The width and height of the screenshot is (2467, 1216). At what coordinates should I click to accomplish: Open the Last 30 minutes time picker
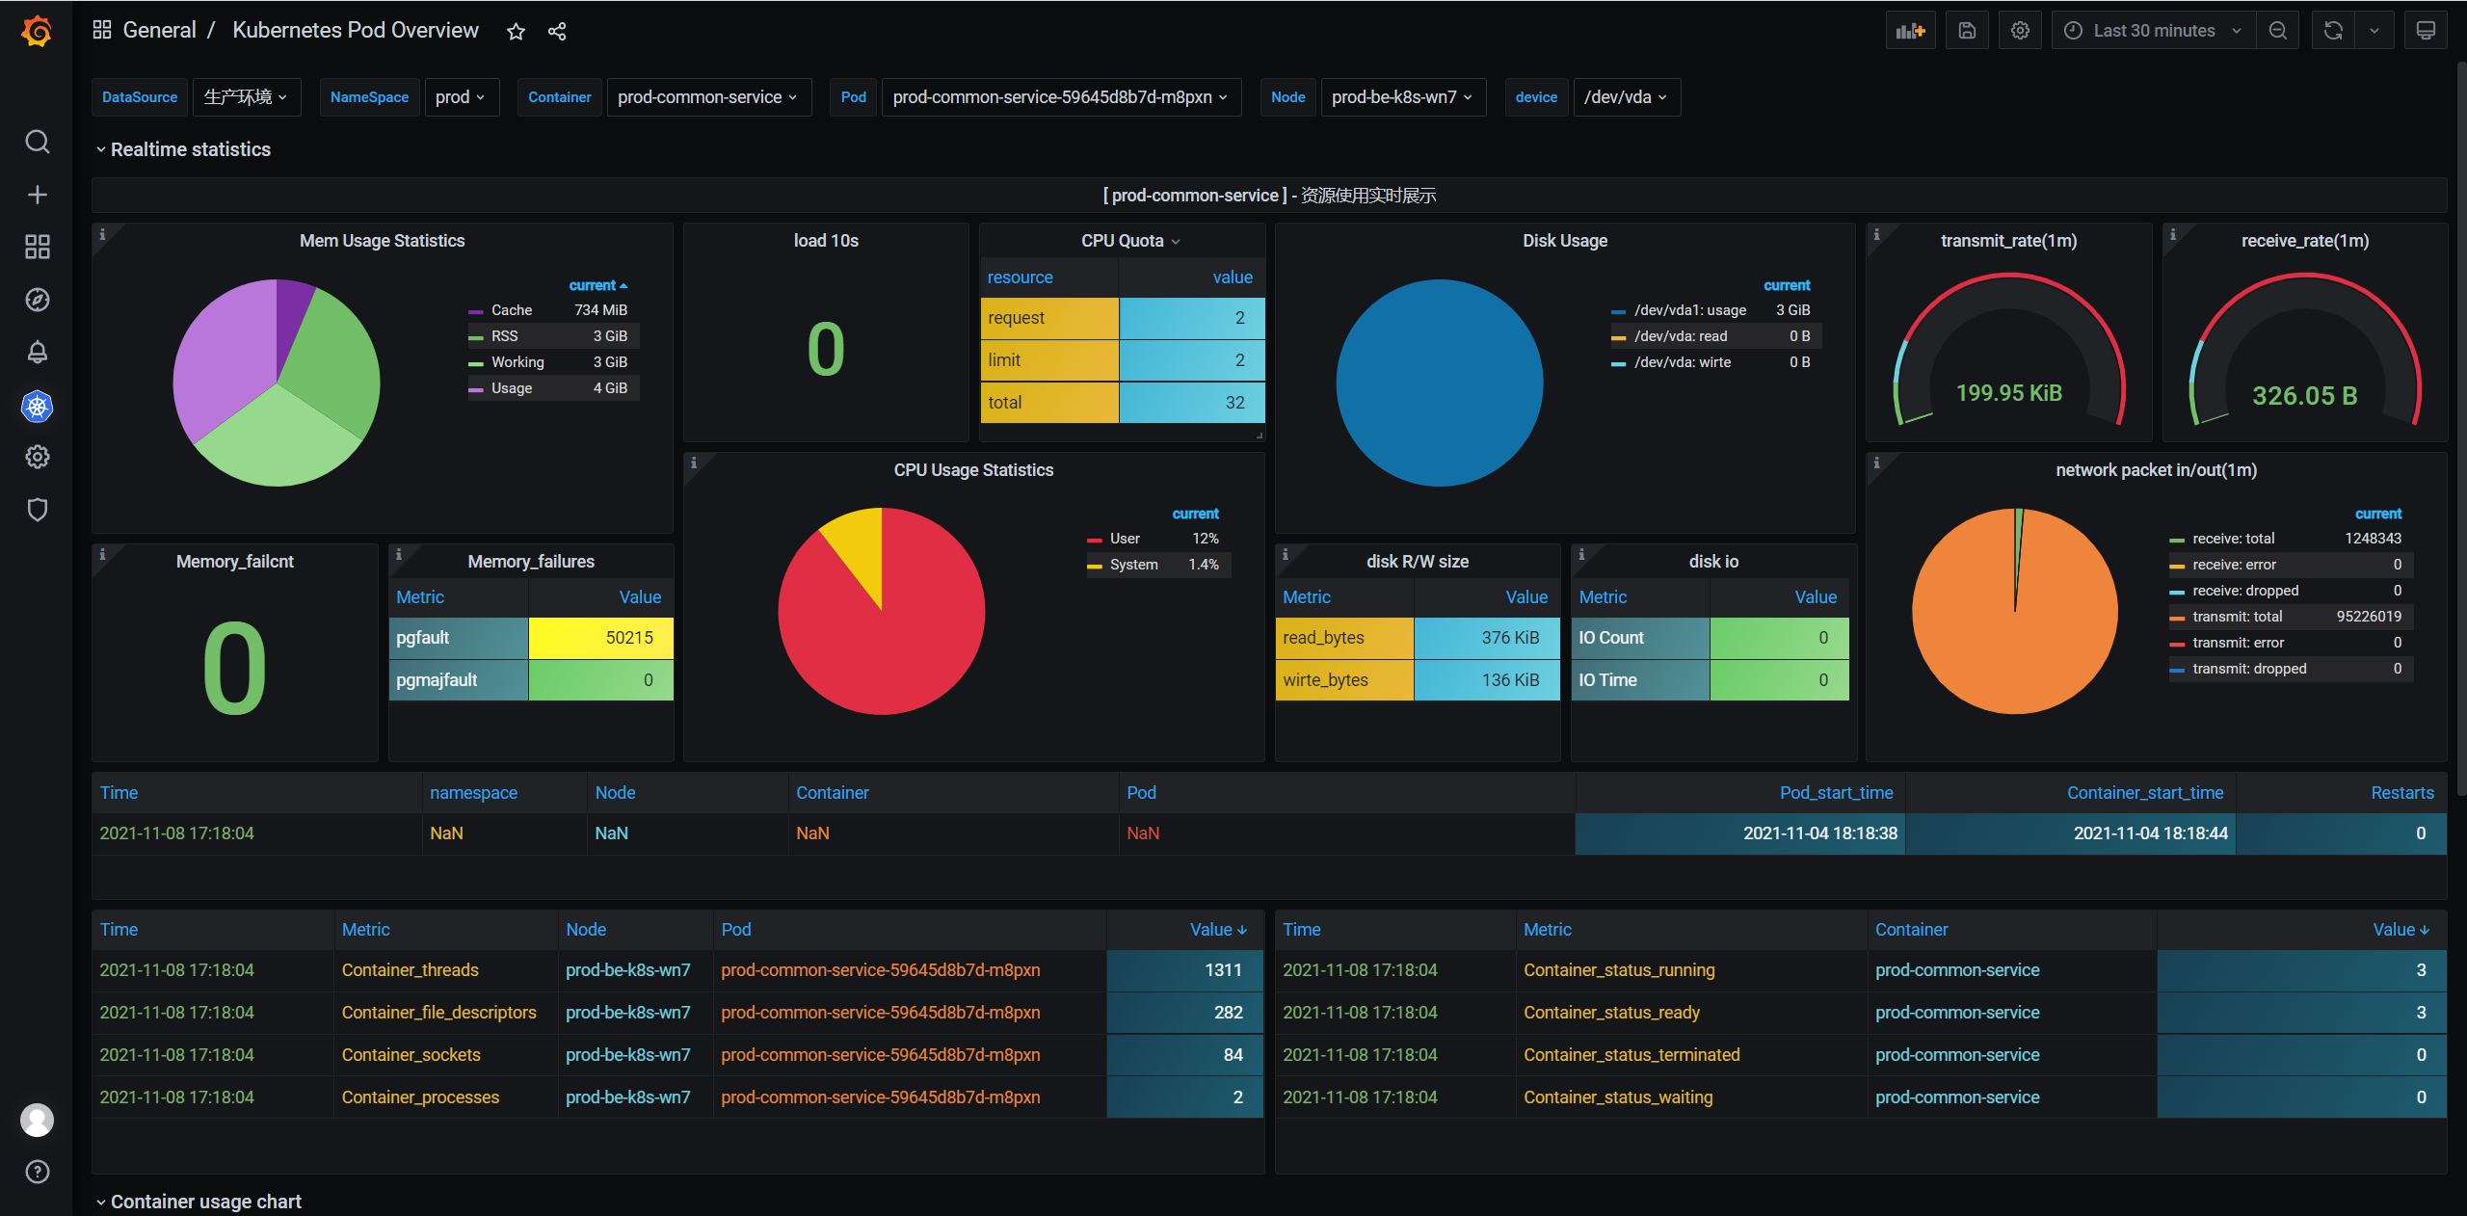click(2153, 31)
